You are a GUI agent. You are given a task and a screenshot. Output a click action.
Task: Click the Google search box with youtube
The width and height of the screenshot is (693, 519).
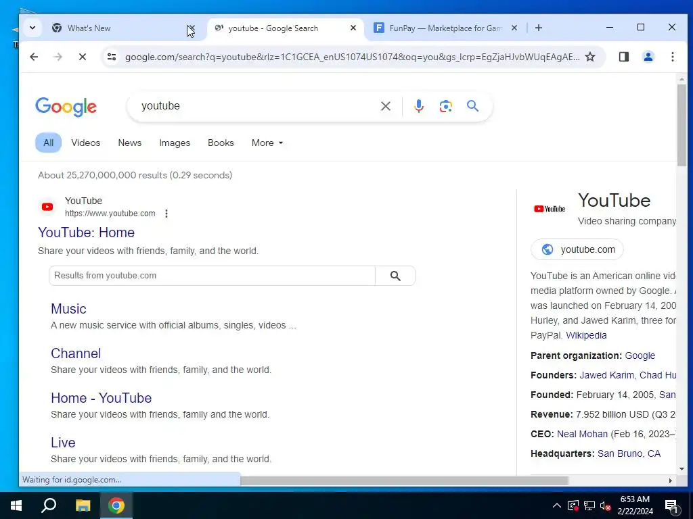point(256,106)
